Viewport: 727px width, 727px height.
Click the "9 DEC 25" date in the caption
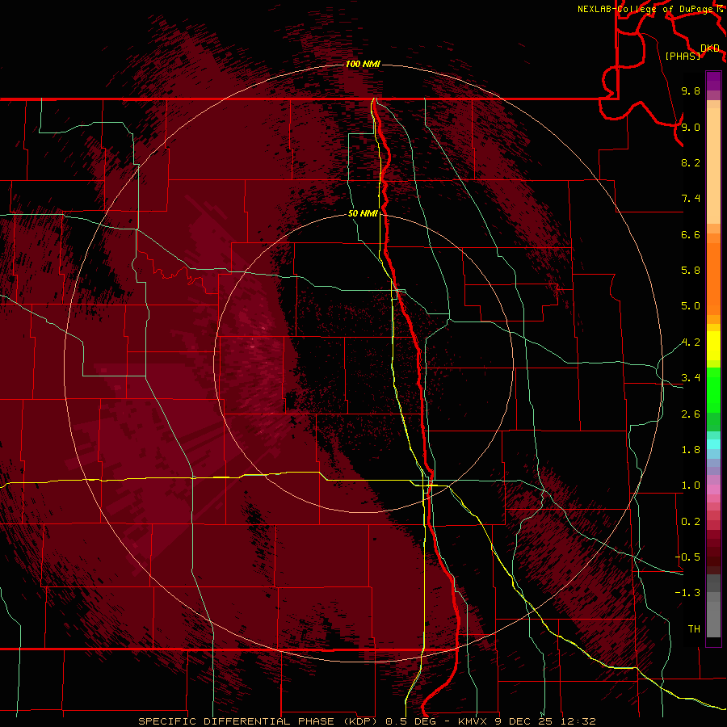524,721
